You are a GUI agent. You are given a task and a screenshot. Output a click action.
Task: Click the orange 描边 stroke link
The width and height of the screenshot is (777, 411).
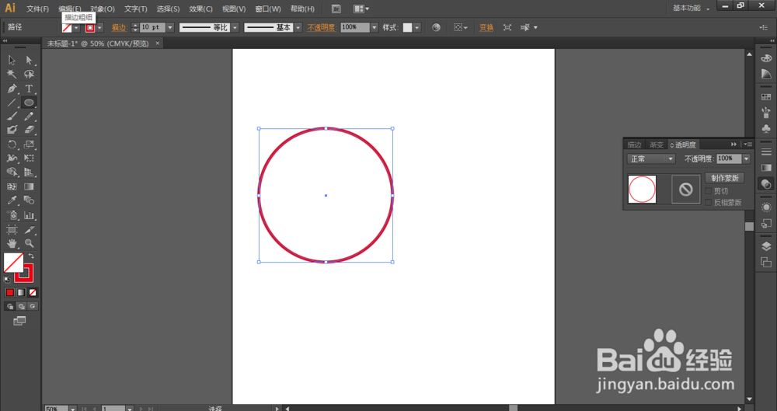pyautogui.click(x=119, y=28)
